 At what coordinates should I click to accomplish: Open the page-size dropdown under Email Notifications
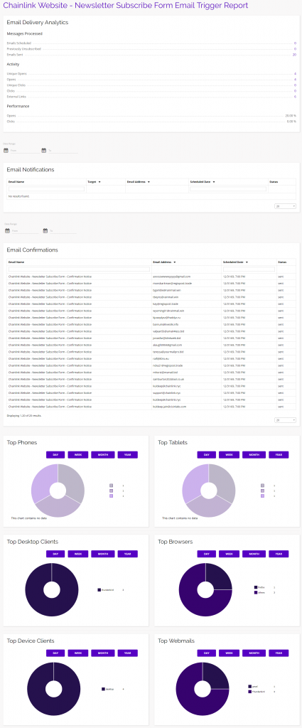[285, 206]
